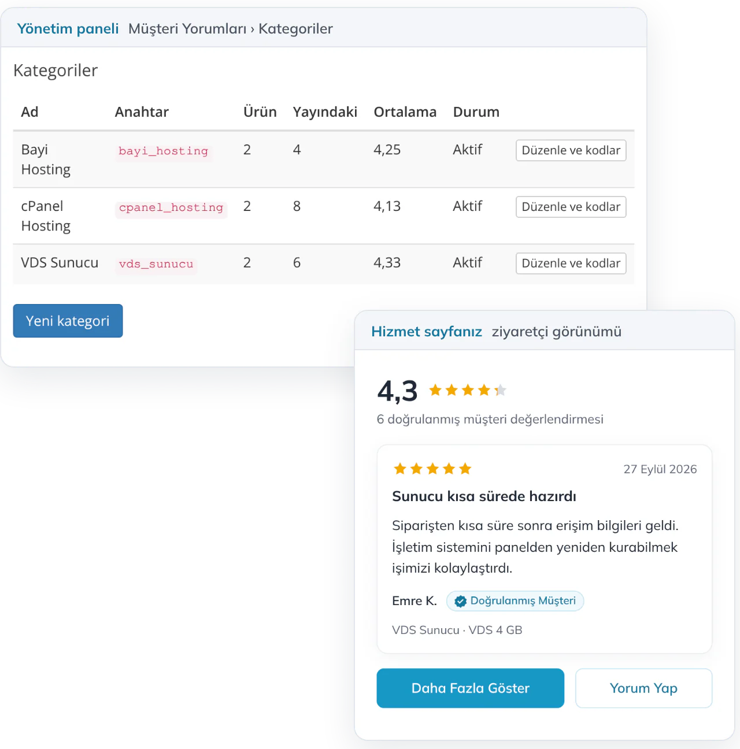
Task: Select the Doğrulanmış Müşteri badge
Action: coord(515,601)
